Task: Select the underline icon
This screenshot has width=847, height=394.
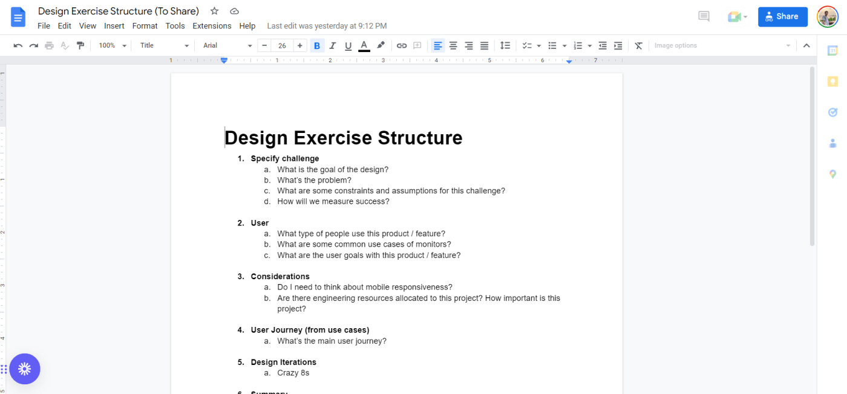Action: (x=348, y=45)
